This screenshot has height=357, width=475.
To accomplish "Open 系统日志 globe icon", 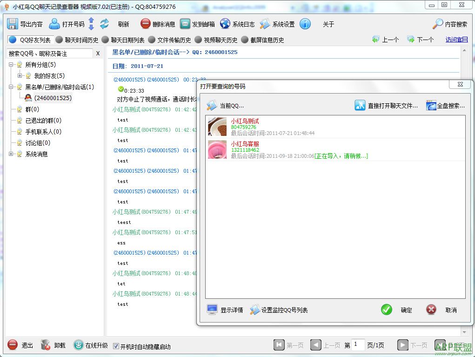I will click(x=225, y=24).
